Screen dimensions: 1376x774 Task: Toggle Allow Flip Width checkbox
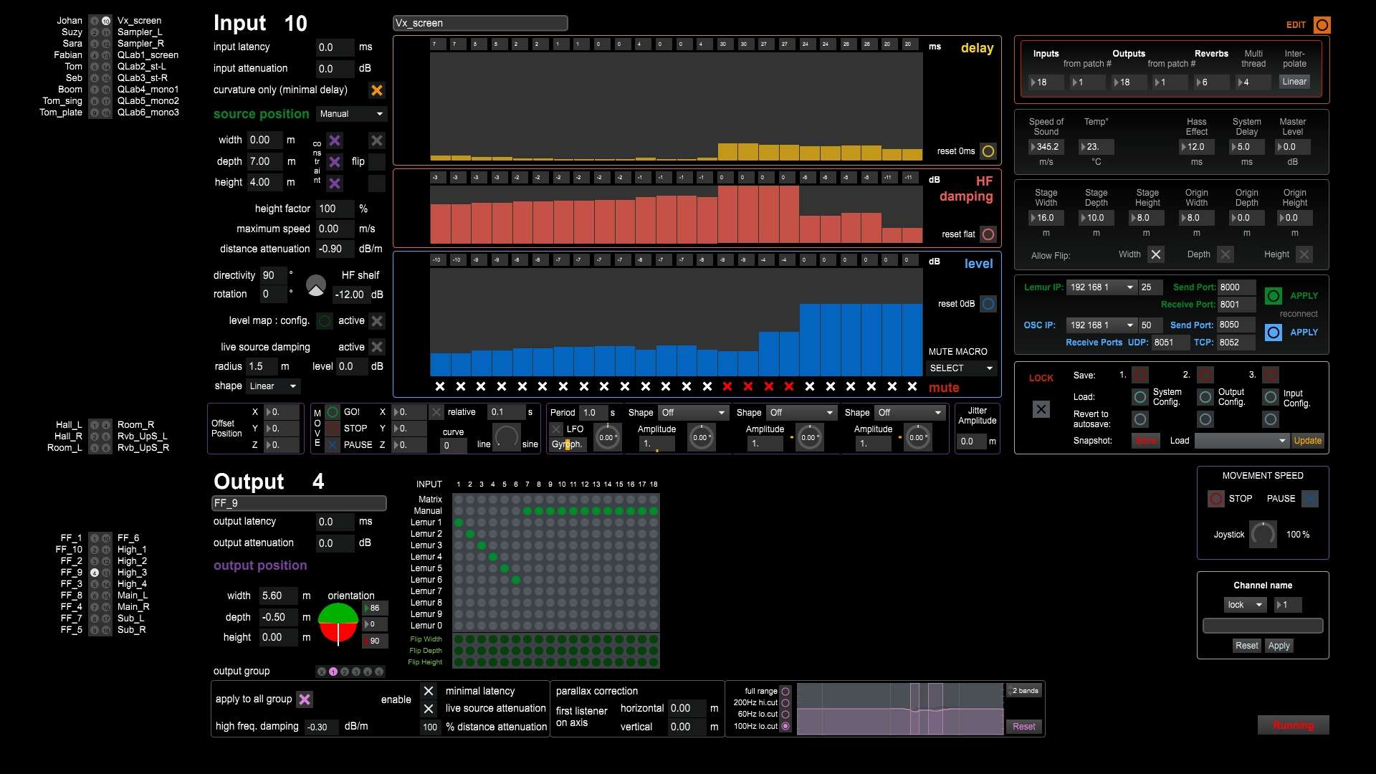[x=1156, y=254]
